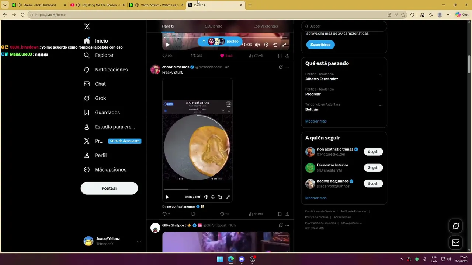The image size is (472, 265).
Task: View 15 mil views analytics
Action: click(256, 214)
